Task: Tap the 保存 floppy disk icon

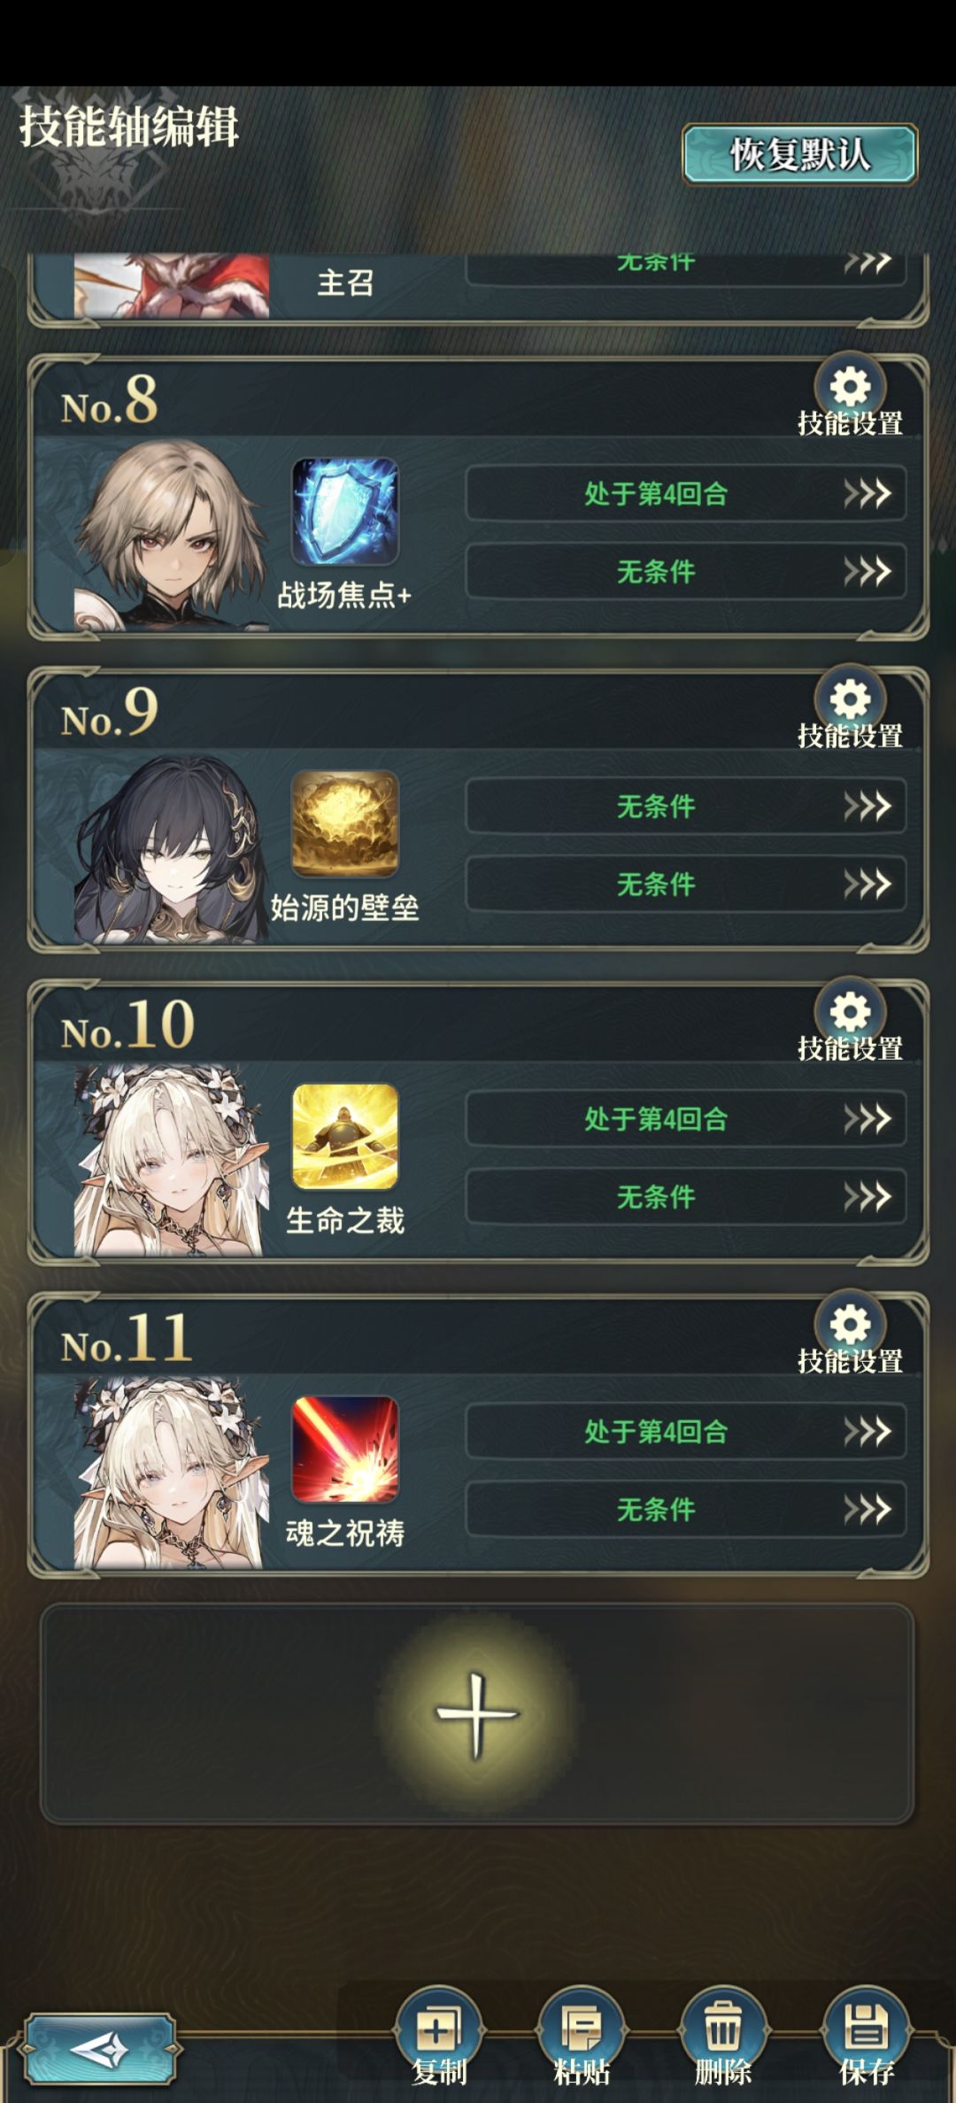Action: click(866, 2028)
